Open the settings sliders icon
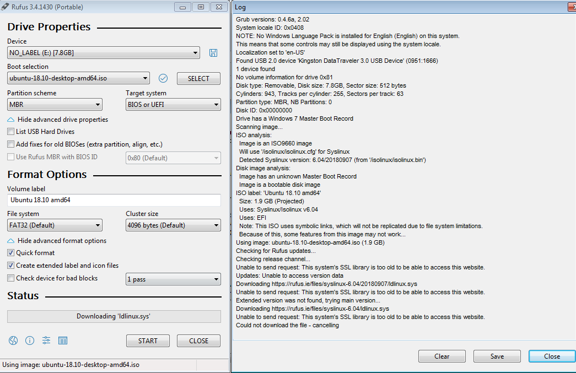Screen dimensions: 576x373 [x=46, y=340]
